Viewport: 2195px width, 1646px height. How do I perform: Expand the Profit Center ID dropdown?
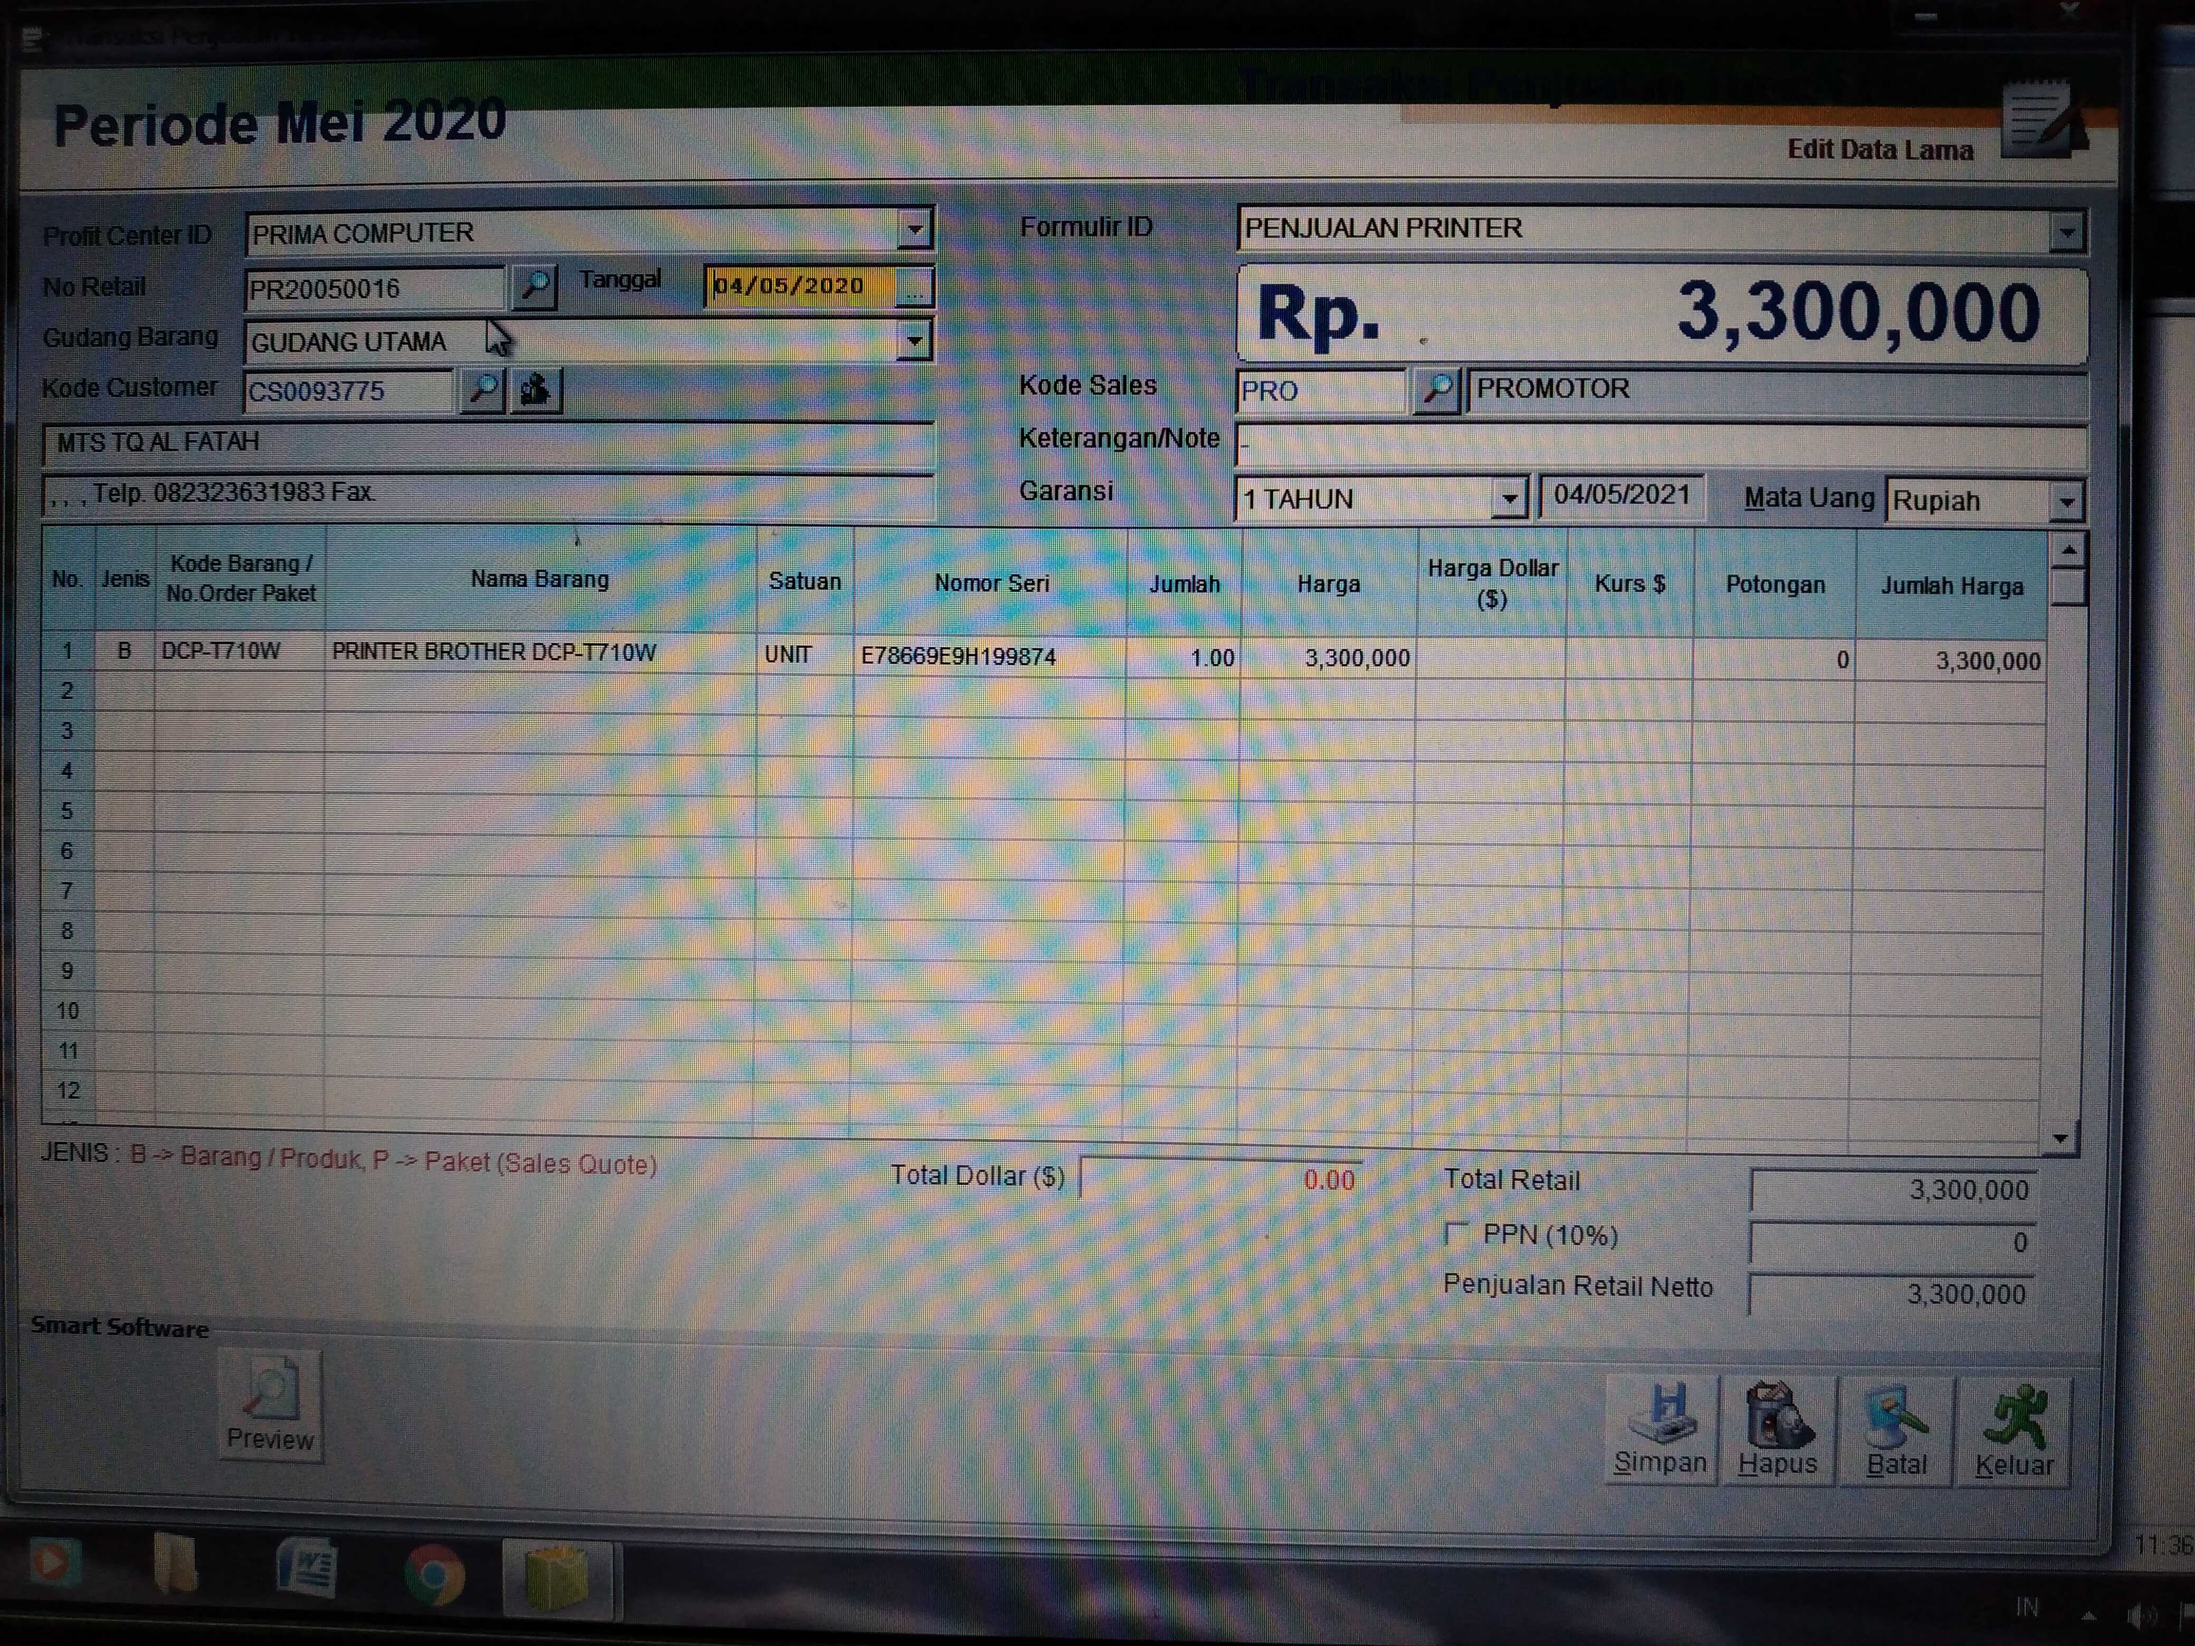(914, 230)
